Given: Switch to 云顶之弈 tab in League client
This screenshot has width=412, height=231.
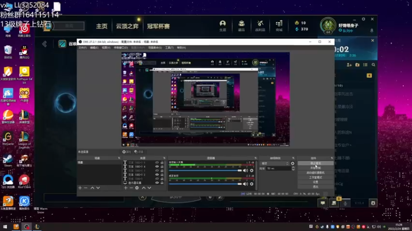Looking at the screenshot, I should click(x=127, y=26).
